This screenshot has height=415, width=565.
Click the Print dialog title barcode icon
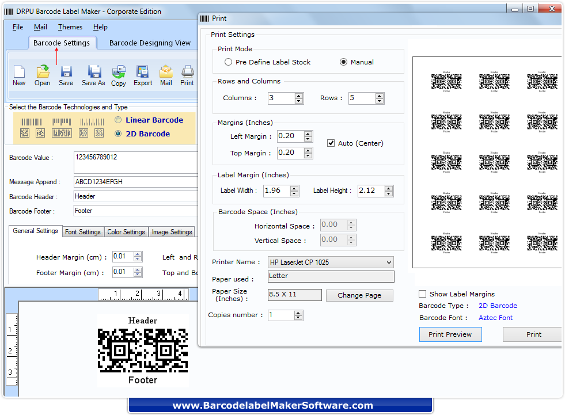pos(204,18)
